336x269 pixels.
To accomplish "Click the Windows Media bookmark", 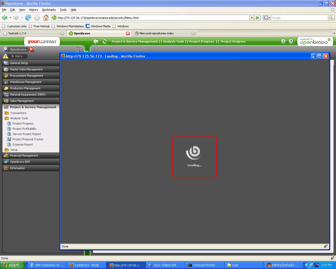I will tap(98, 26).
